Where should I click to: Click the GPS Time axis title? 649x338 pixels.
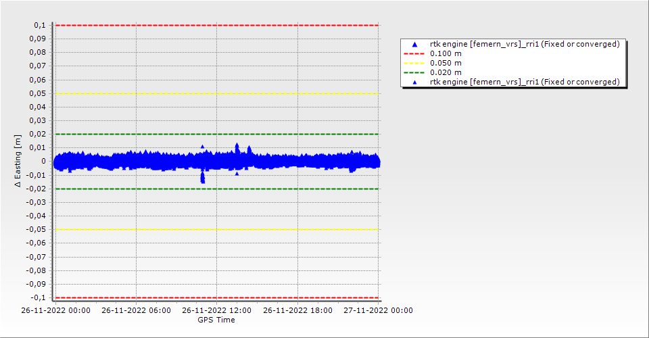pos(216,320)
